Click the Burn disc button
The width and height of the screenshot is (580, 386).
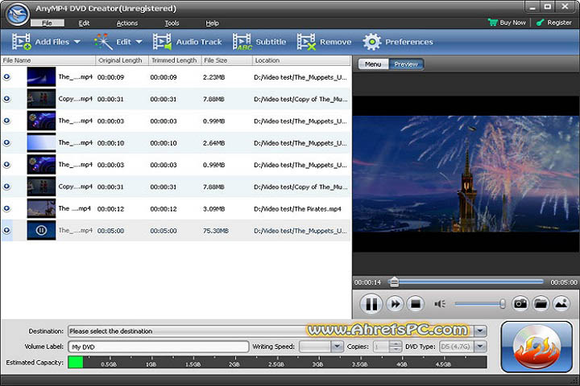(x=536, y=347)
